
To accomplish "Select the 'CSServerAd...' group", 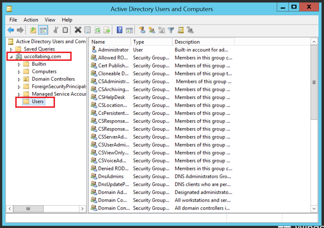I will coord(162,137).
